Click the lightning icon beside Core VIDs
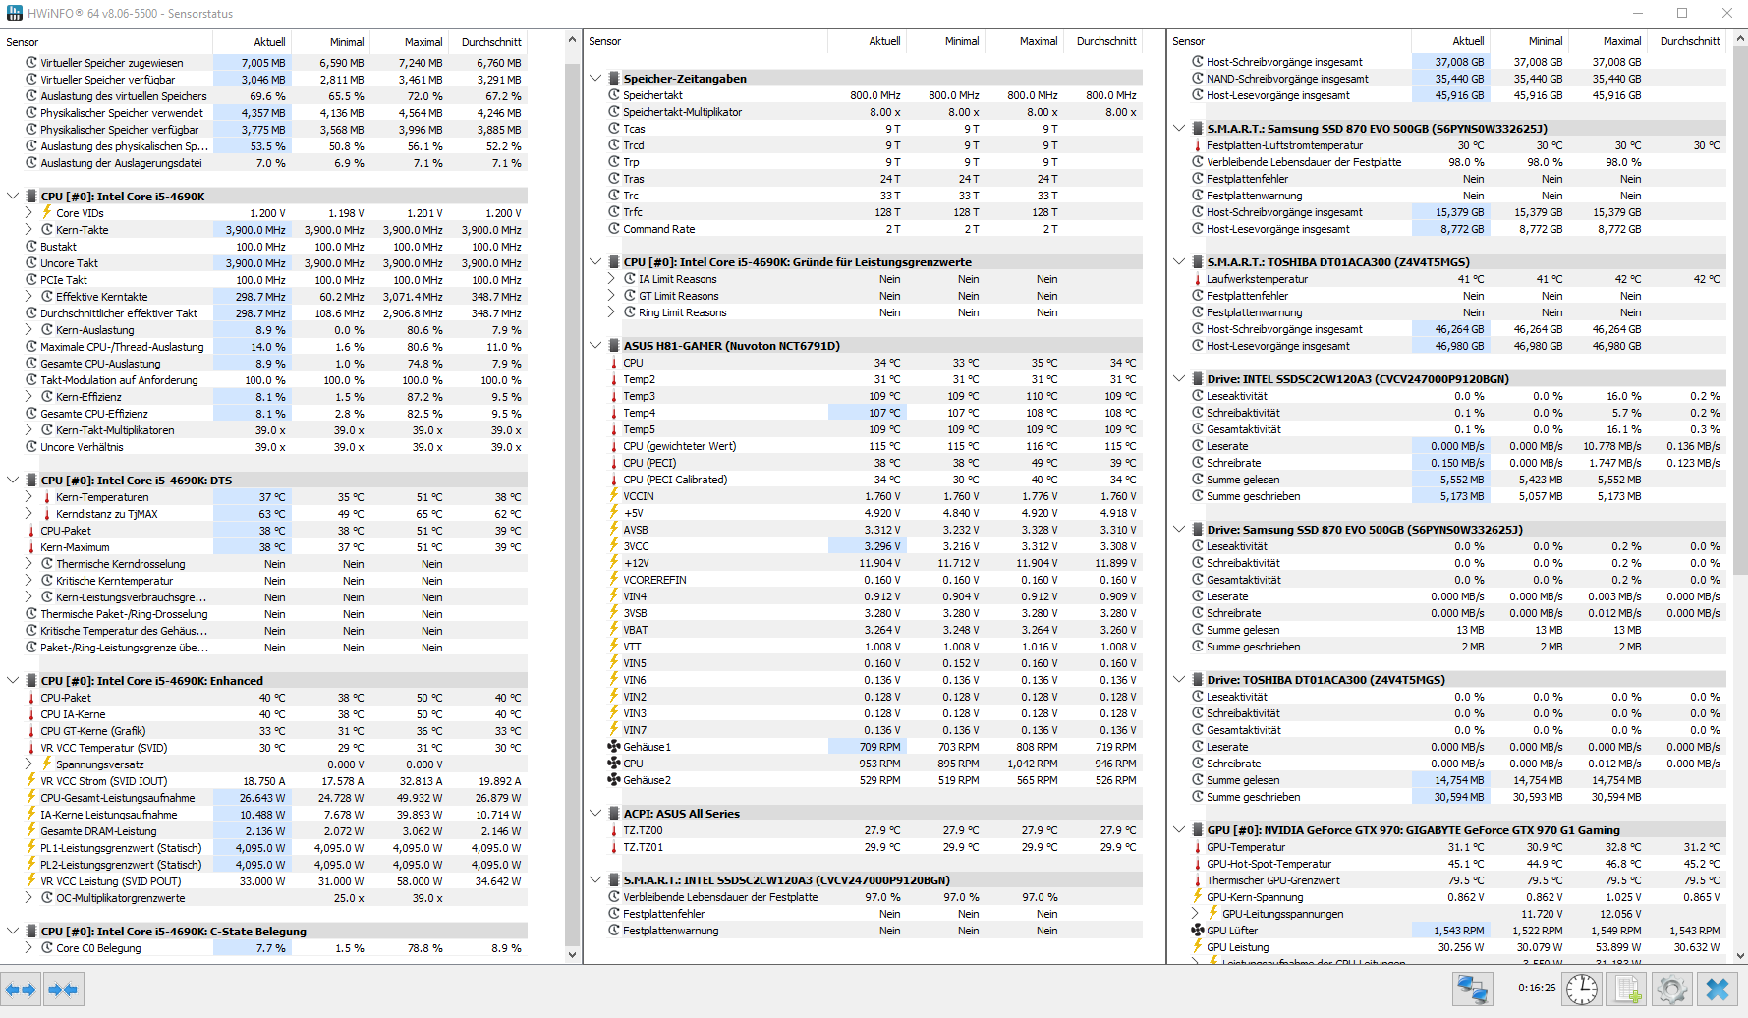Viewport: 1748px width, 1018px height. coord(46,213)
